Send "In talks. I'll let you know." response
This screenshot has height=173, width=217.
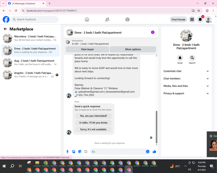click(x=93, y=122)
